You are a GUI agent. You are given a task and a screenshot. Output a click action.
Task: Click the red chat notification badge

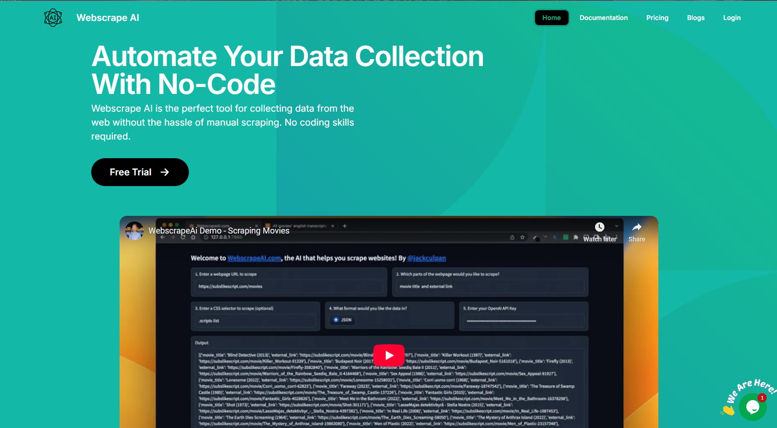tap(762, 398)
